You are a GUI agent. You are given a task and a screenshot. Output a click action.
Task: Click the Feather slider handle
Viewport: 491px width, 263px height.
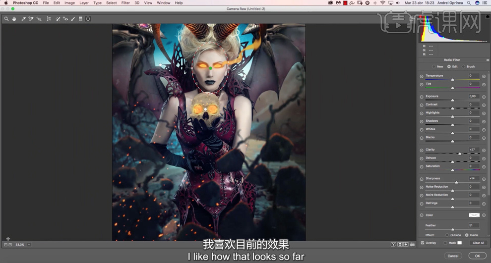(453, 229)
